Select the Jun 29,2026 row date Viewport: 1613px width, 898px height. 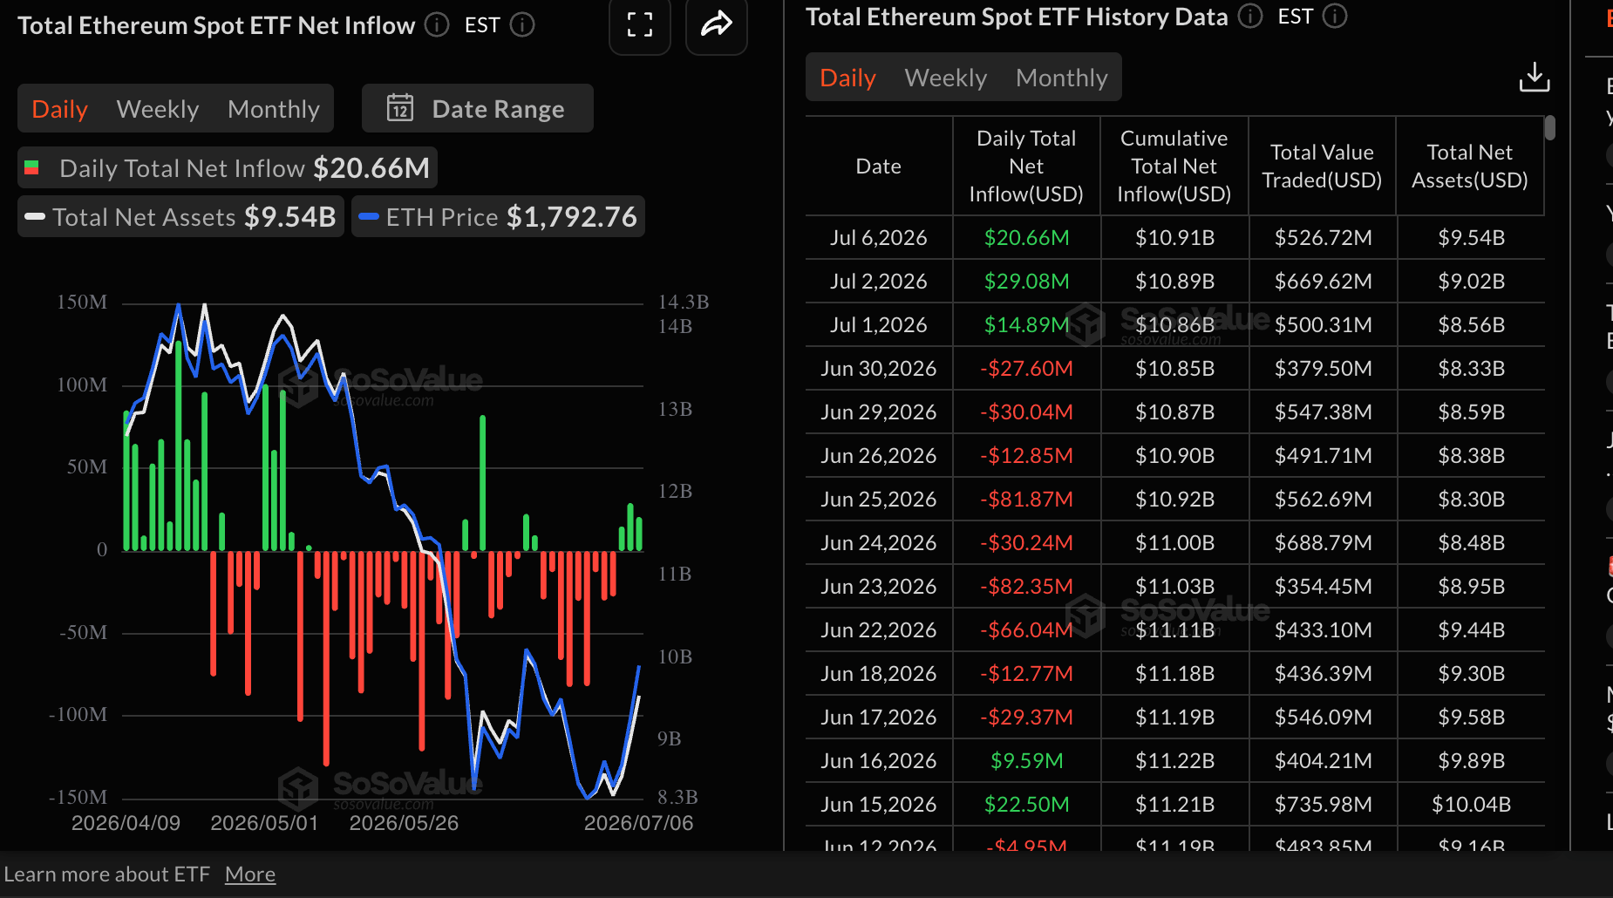(x=879, y=412)
